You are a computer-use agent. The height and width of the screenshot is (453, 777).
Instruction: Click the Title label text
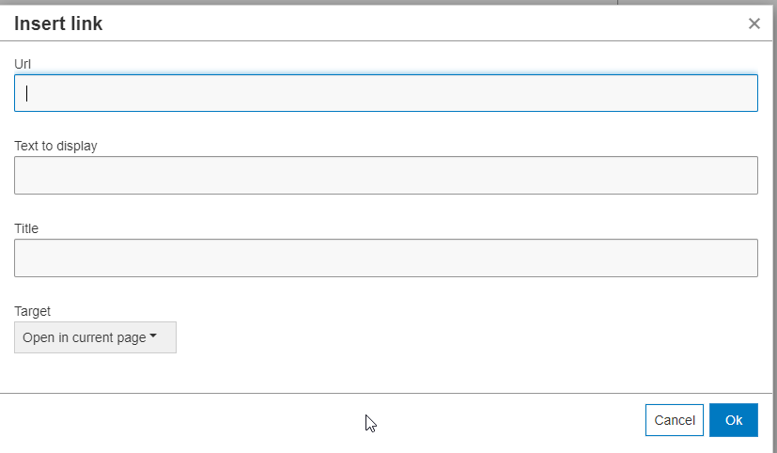[x=26, y=228]
